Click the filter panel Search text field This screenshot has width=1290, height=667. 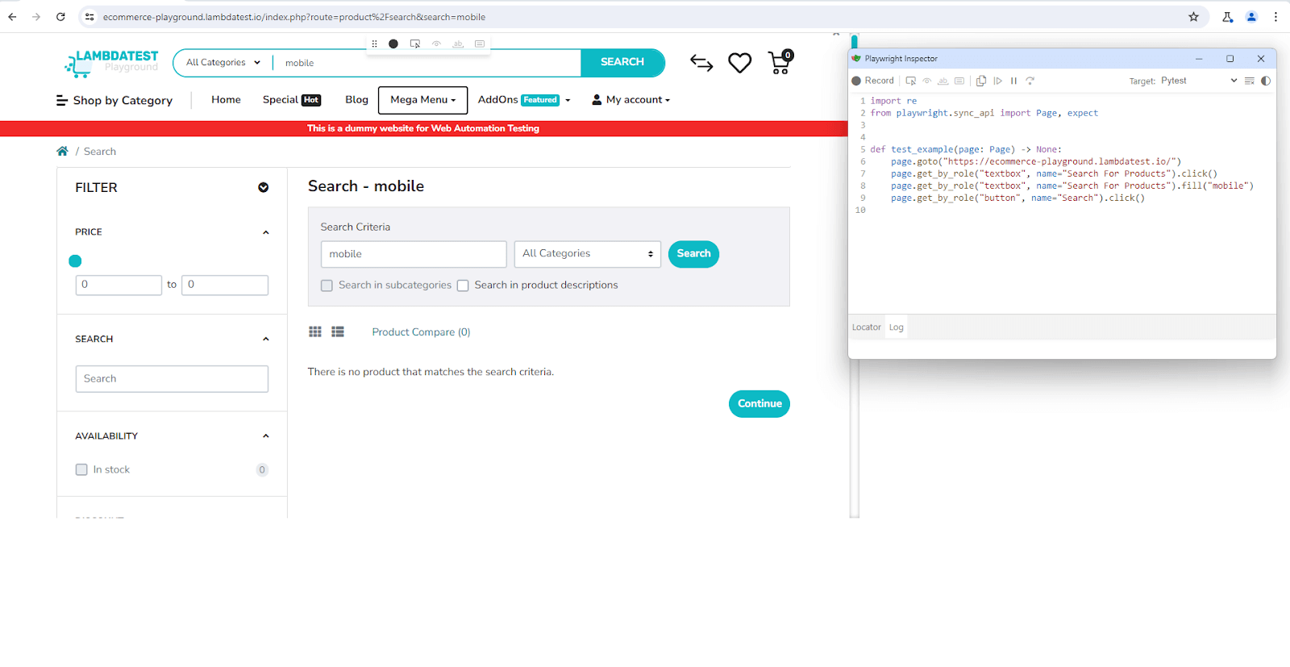(x=172, y=379)
